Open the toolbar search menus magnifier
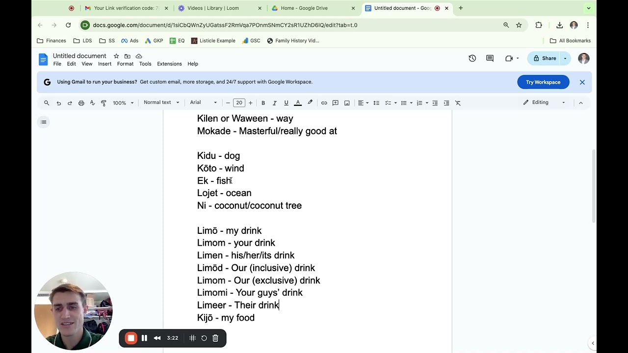The image size is (628, 353). [x=47, y=103]
